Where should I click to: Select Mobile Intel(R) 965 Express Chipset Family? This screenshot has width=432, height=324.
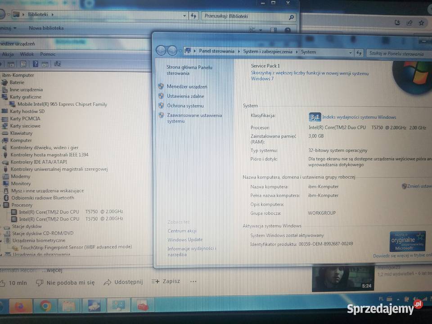[x=62, y=104]
